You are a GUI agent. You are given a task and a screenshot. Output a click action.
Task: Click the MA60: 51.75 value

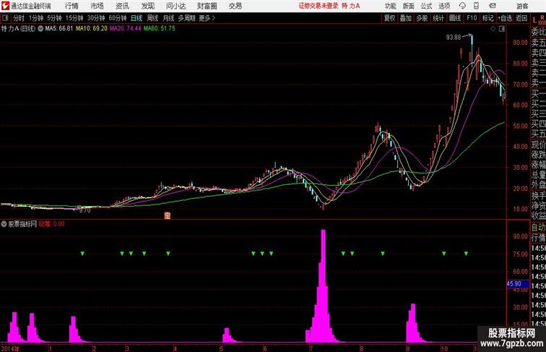(x=160, y=29)
